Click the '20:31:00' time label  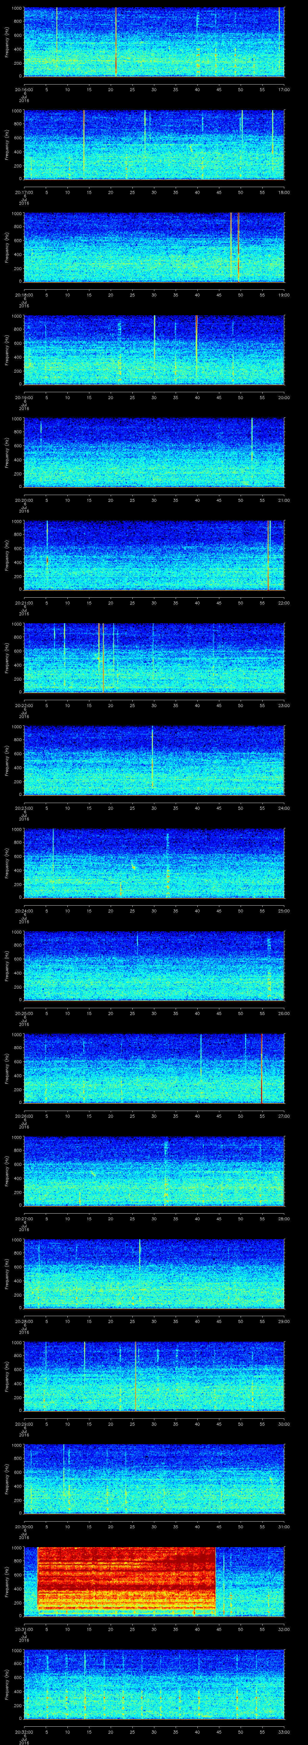(24, 1629)
